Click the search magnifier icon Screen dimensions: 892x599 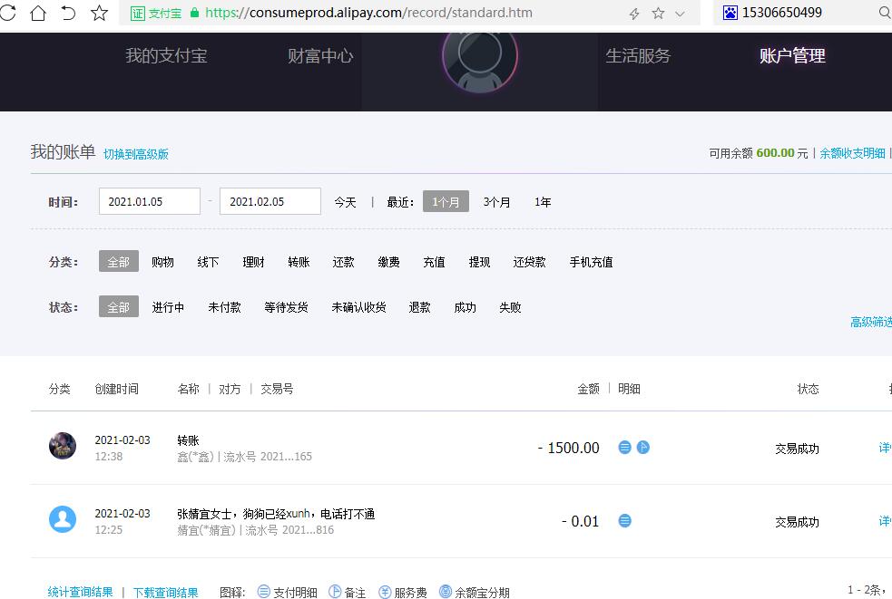pyautogui.click(x=885, y=13)
